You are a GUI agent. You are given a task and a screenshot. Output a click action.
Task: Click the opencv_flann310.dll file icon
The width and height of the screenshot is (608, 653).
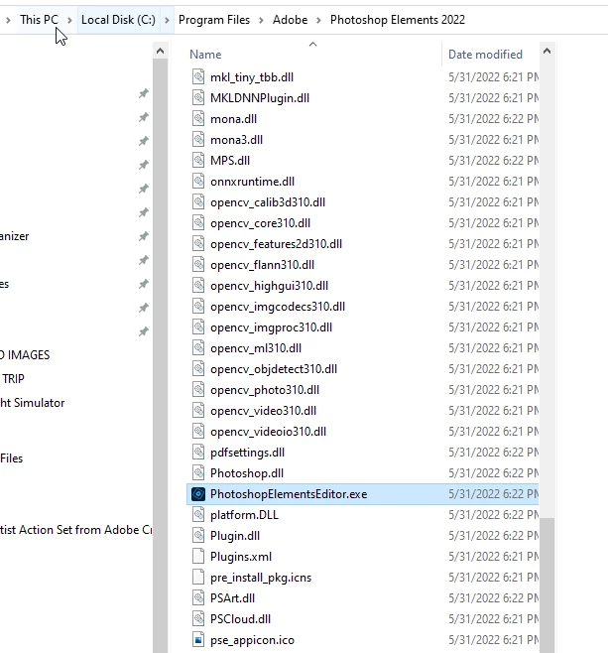click(198, 264)
